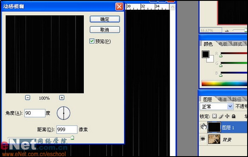
Task: Click the lock transparent pixels icon
Action: [214, 116]
